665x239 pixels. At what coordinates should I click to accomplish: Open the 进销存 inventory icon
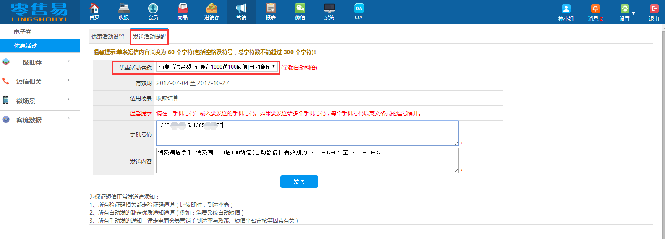tap(212, 8)
